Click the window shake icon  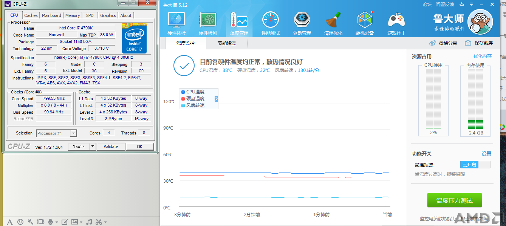[x=40, y=222]
